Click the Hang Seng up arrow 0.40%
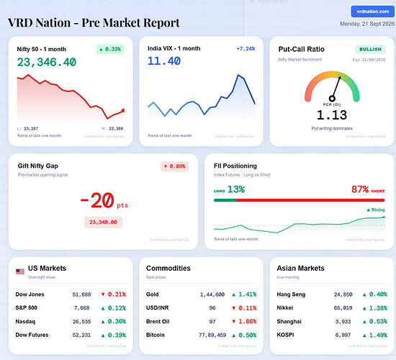 (375, 294)
